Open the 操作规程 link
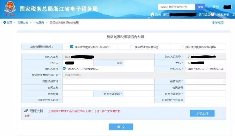The image size is (235, 136). (217, 23)
